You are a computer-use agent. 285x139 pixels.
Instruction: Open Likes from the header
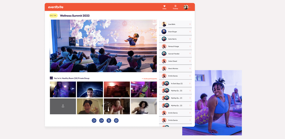[164, 7]
